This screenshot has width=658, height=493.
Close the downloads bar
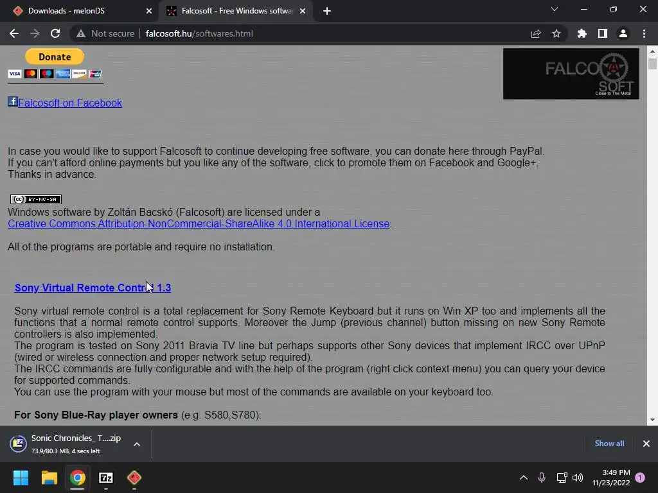click(x=646, y=444)
